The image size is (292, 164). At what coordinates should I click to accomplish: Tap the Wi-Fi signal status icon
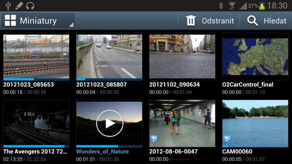click(232, 6)
